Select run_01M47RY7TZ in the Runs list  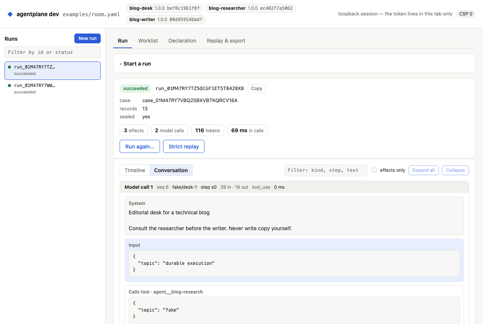pos(52,70)
